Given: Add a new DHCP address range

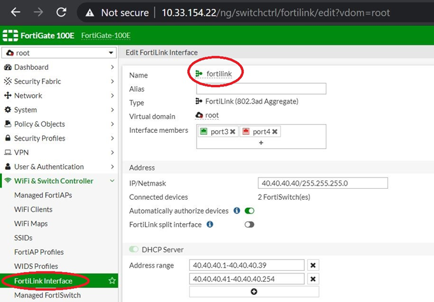Looking at the screenshot, I should coord(254,292).
